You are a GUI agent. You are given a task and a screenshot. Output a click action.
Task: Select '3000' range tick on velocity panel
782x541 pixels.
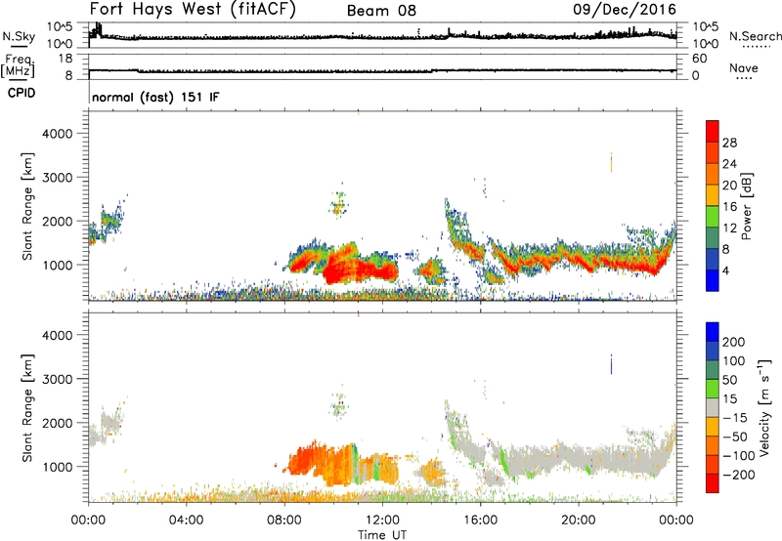(x=57, y=379)
